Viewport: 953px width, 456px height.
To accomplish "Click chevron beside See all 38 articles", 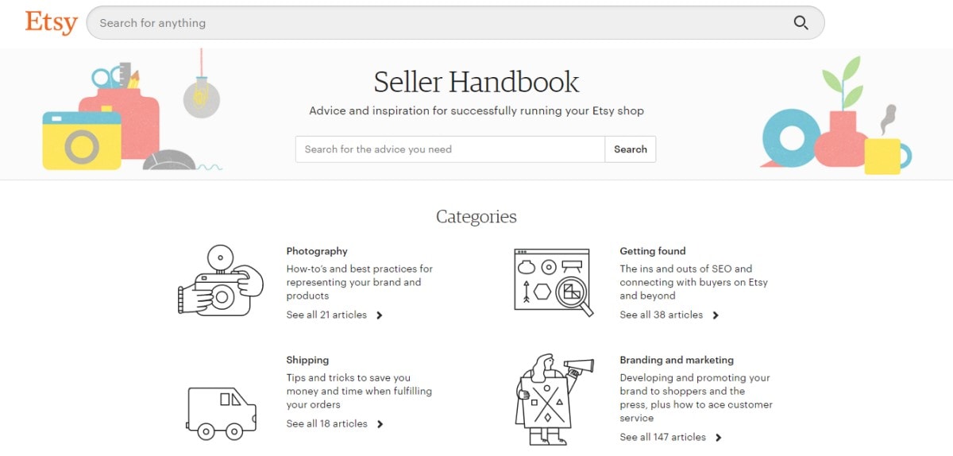I will (716, 315).
